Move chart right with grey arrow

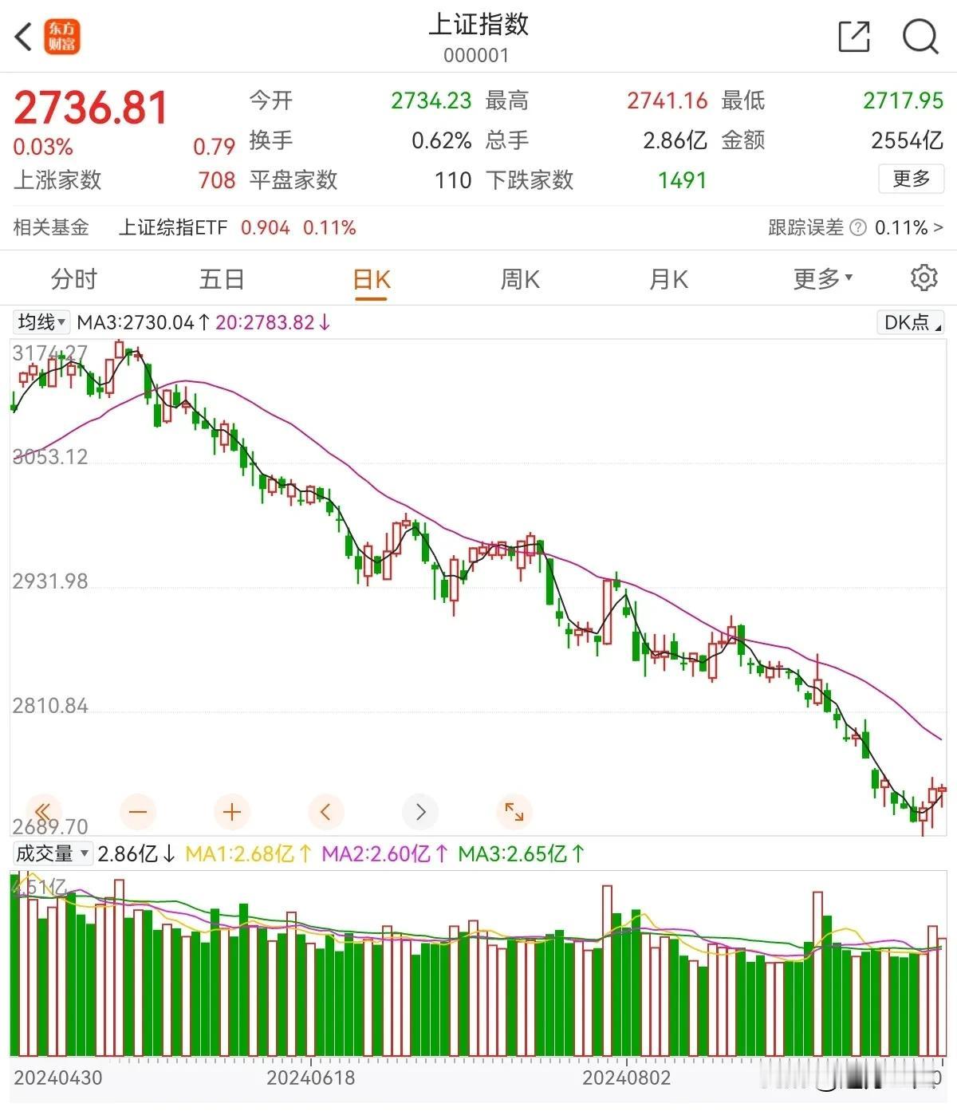tap(420, 812)
